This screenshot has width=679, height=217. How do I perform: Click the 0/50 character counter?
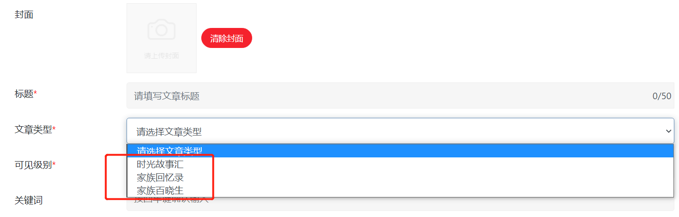click(662, 96)
